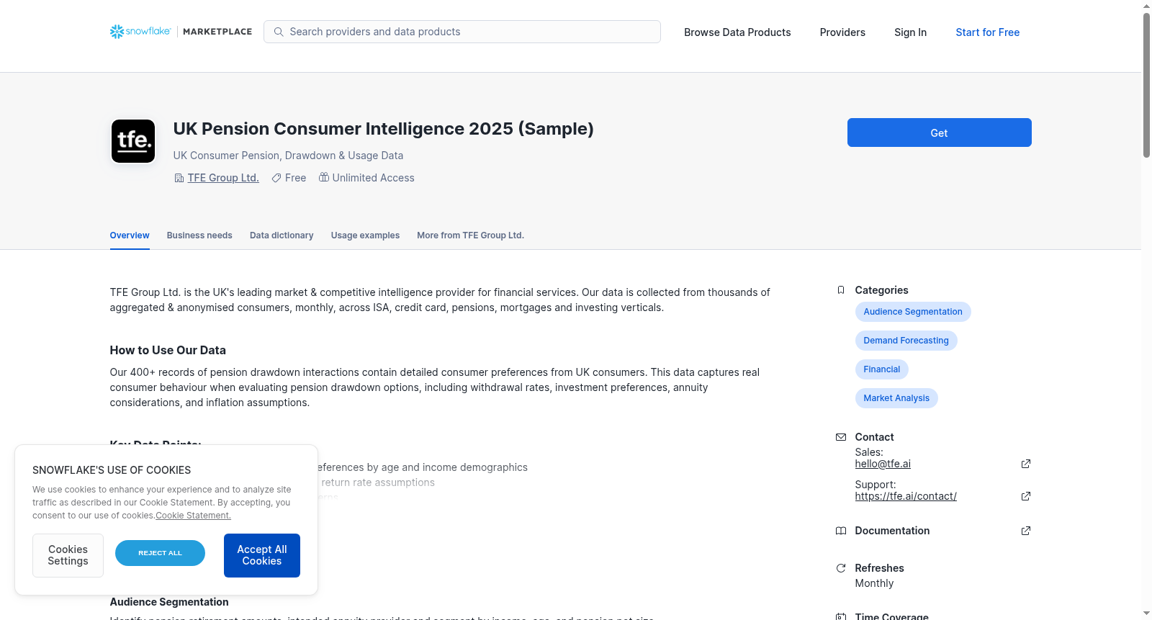1152x620 pixels.
Task: Click the TFE provider logo thumbnail
Action: (x=133, y=141)
